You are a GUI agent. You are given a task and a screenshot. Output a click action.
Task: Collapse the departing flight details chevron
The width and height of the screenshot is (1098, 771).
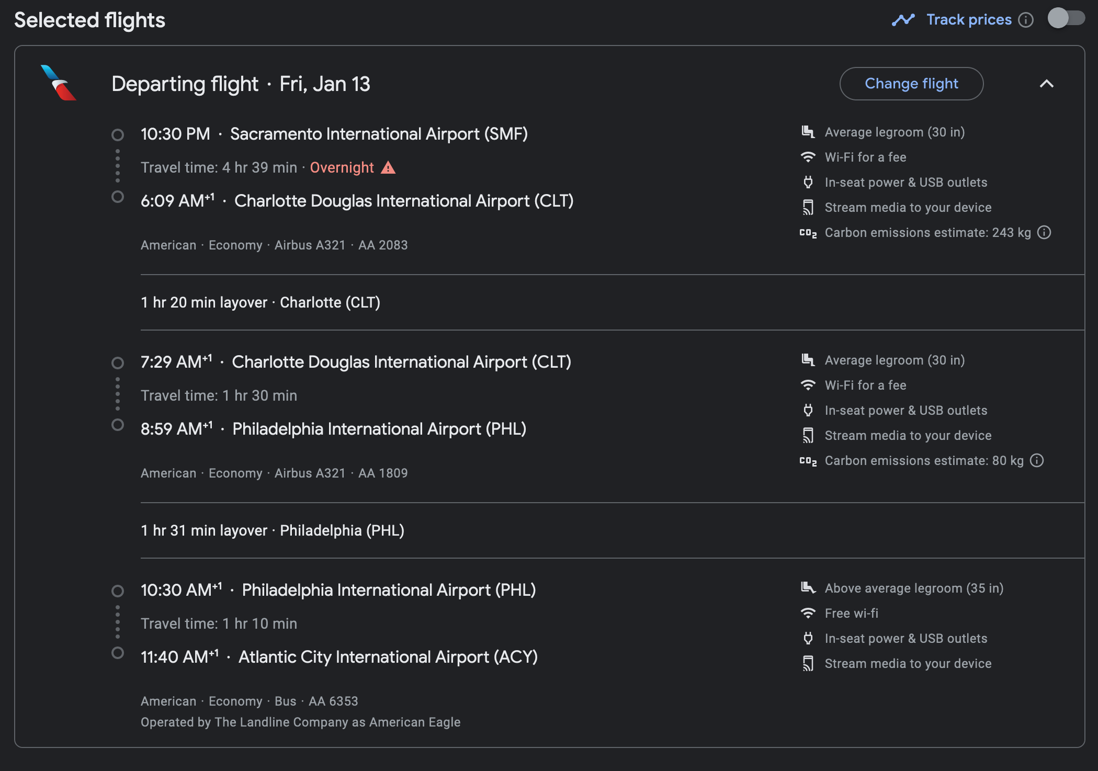coord(1047,84)
